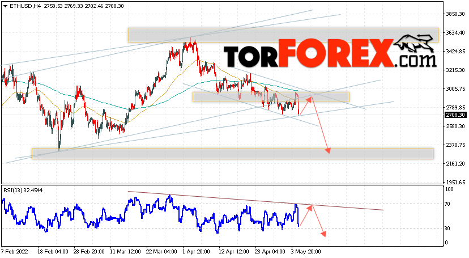469x258 pixels.
Task: Select the 11 Mar 12:00 time label
Action: pos(125,252)
